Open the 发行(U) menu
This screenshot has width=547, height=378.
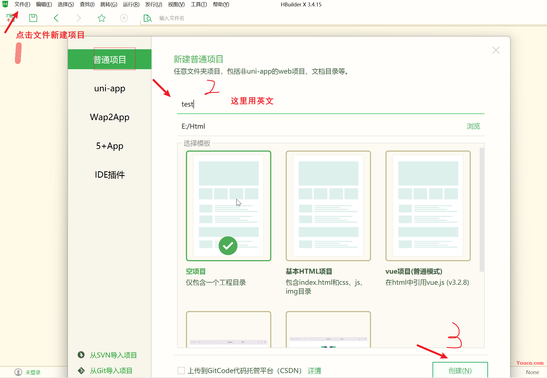(154, 4)
